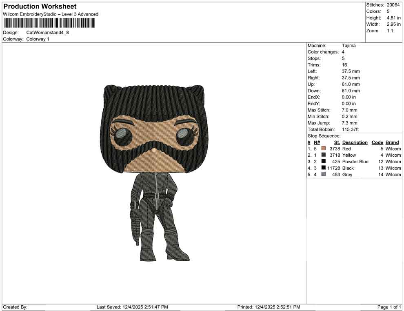
Task: Click the 'Black' description text
Action: [348, 168]
